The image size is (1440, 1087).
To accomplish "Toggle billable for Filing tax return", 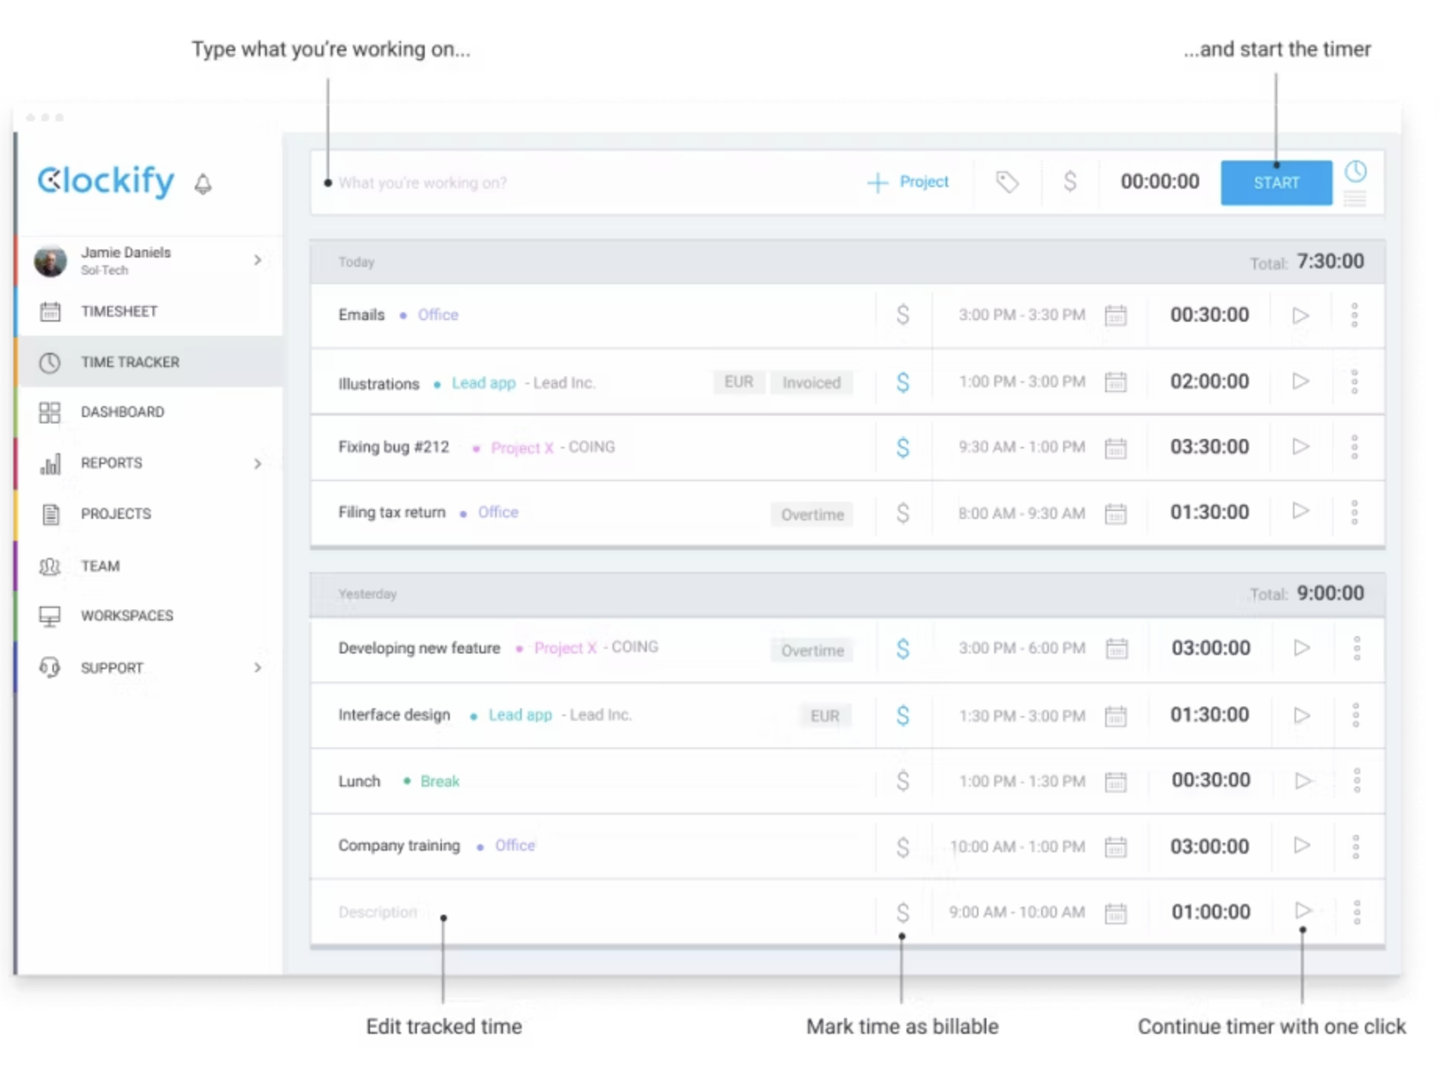I will [903, 513].
